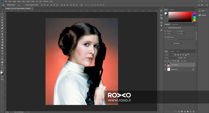The width and height of the screenshot is (209, 113).
Task: Toggle lock position icon
Action: point(173,61)
